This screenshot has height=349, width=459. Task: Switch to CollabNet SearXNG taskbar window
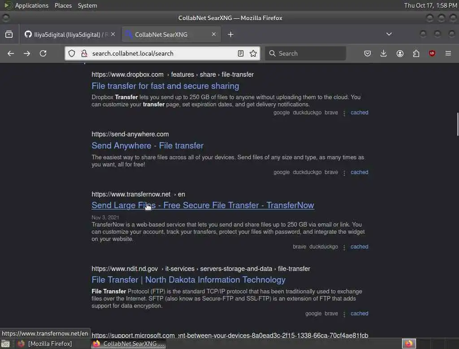[x=129, y=344]
